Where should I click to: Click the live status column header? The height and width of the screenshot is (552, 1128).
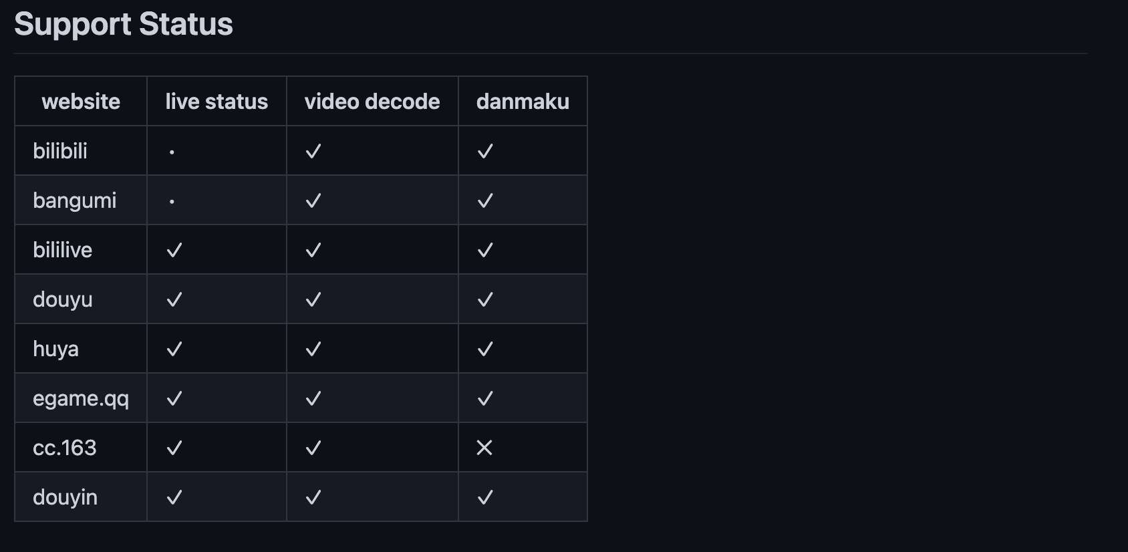click(x=217, y=102)
